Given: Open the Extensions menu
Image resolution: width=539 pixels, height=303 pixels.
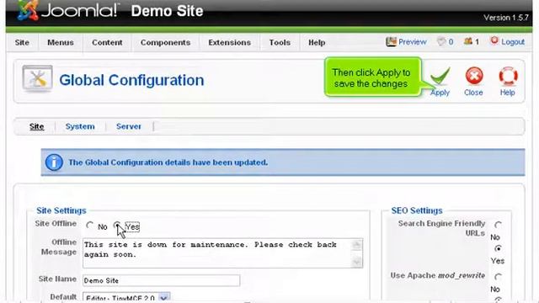Looking at the screenshot, I should [229, 43].
